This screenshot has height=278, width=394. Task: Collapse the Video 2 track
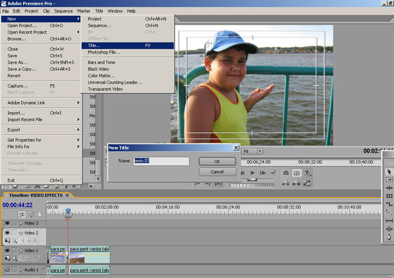(21, 233)
